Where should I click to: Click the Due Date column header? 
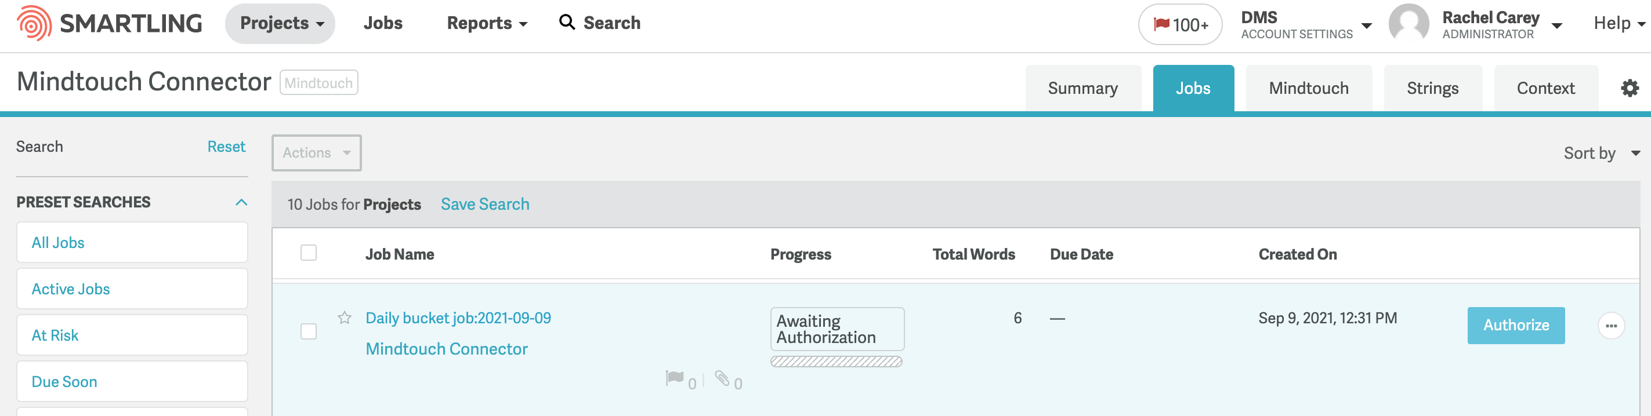click(1081, 254)
